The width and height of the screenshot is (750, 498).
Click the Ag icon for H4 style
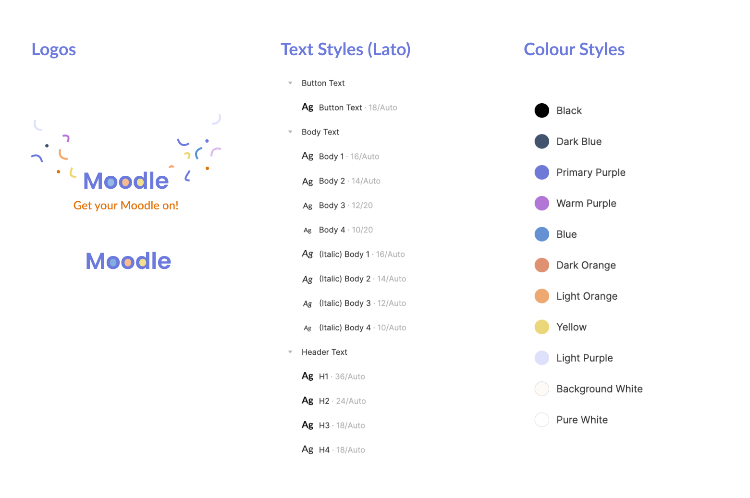[x=307, y=449]
